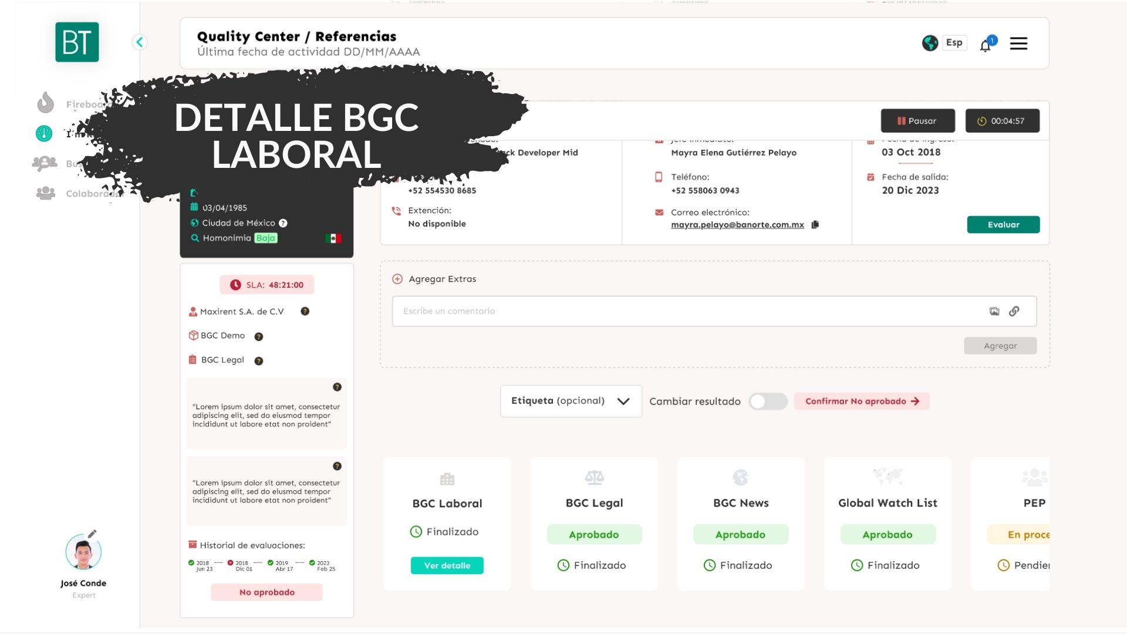Attach an image using the comment image icon
This screenshot has height=634, width=1127.
pos(994,311)
